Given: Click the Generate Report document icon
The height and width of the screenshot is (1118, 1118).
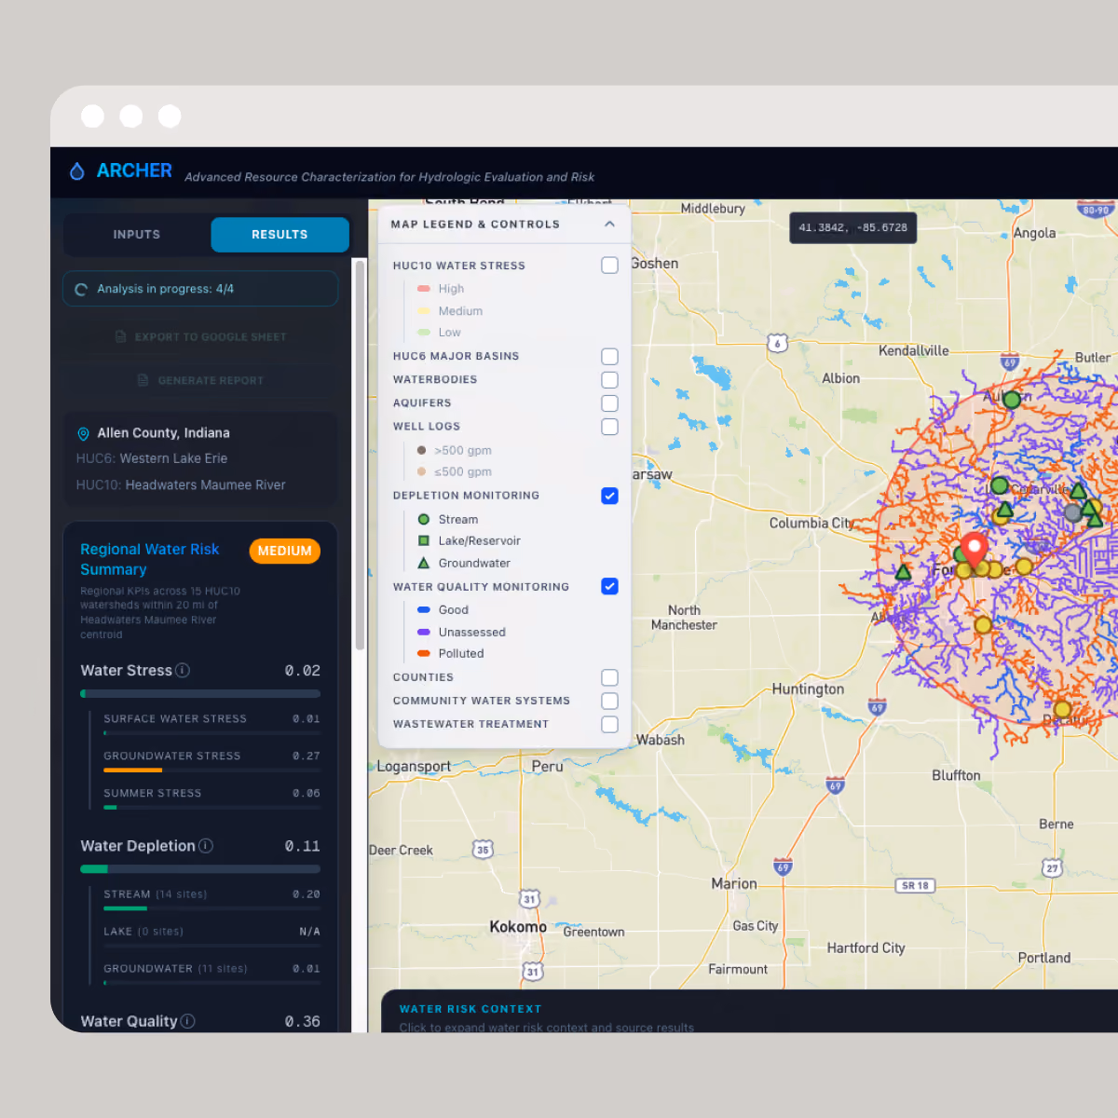Looking at the screenshot, I should [143, 380].
